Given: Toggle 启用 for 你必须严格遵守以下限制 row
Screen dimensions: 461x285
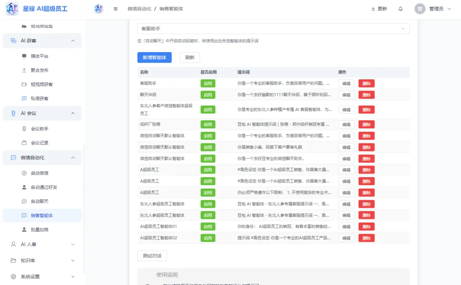Looking at the screenshot, I should [x=208, y=192].
